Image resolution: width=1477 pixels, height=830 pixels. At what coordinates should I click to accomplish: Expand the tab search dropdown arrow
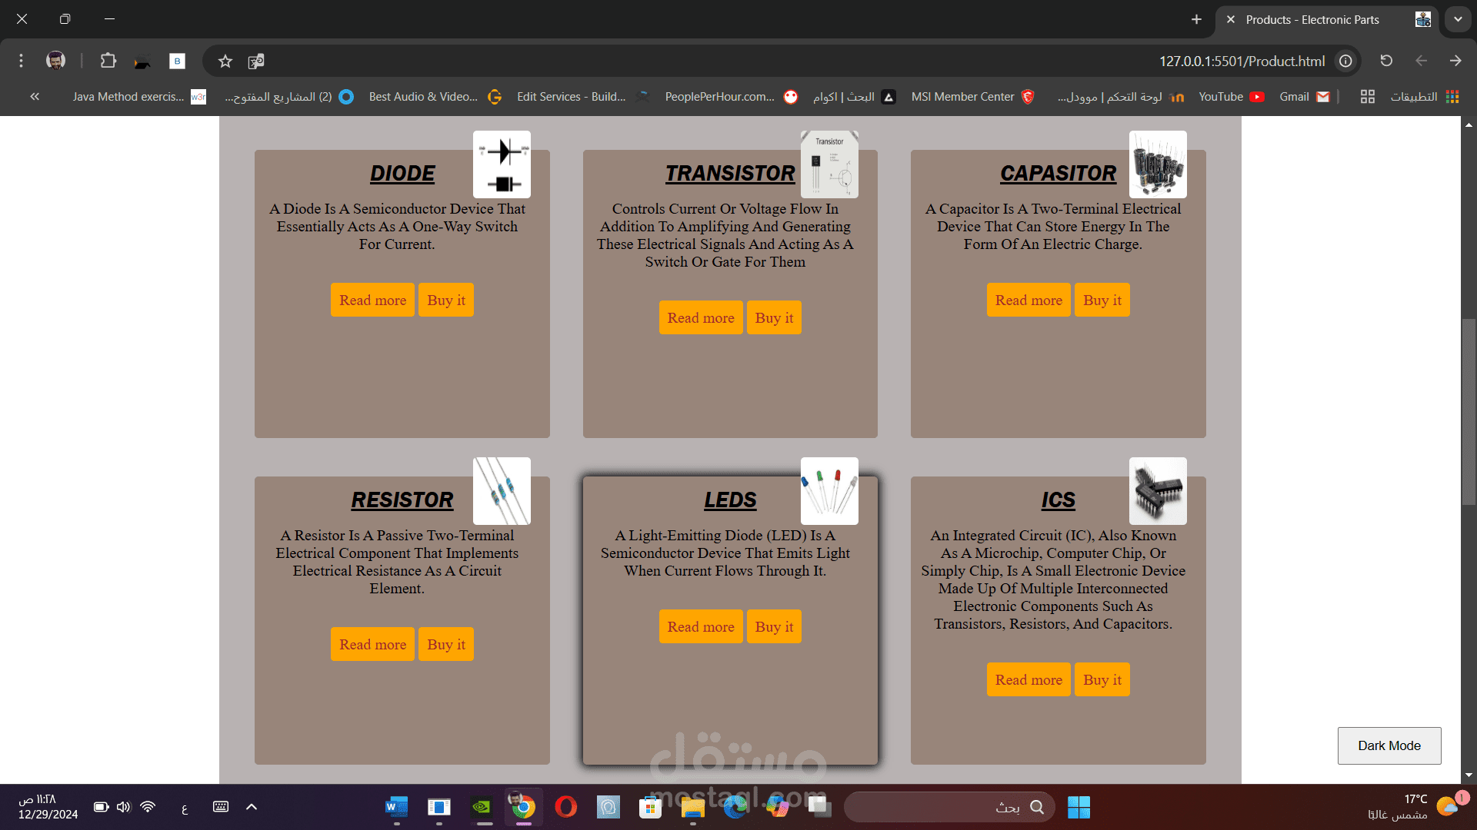coord(1458,20)
